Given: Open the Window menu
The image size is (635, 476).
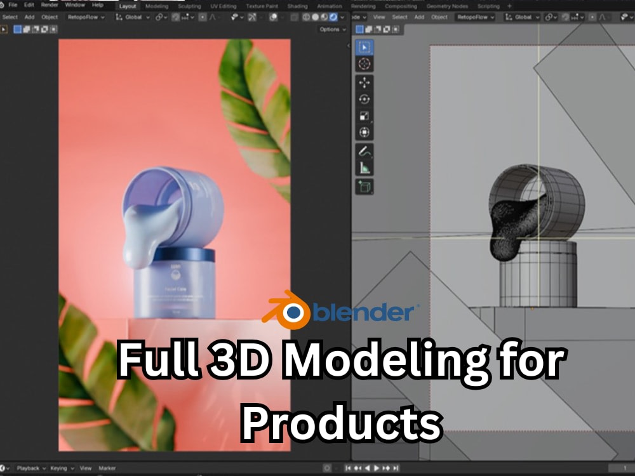Looking at the screenshot, I should pos(75,5).
